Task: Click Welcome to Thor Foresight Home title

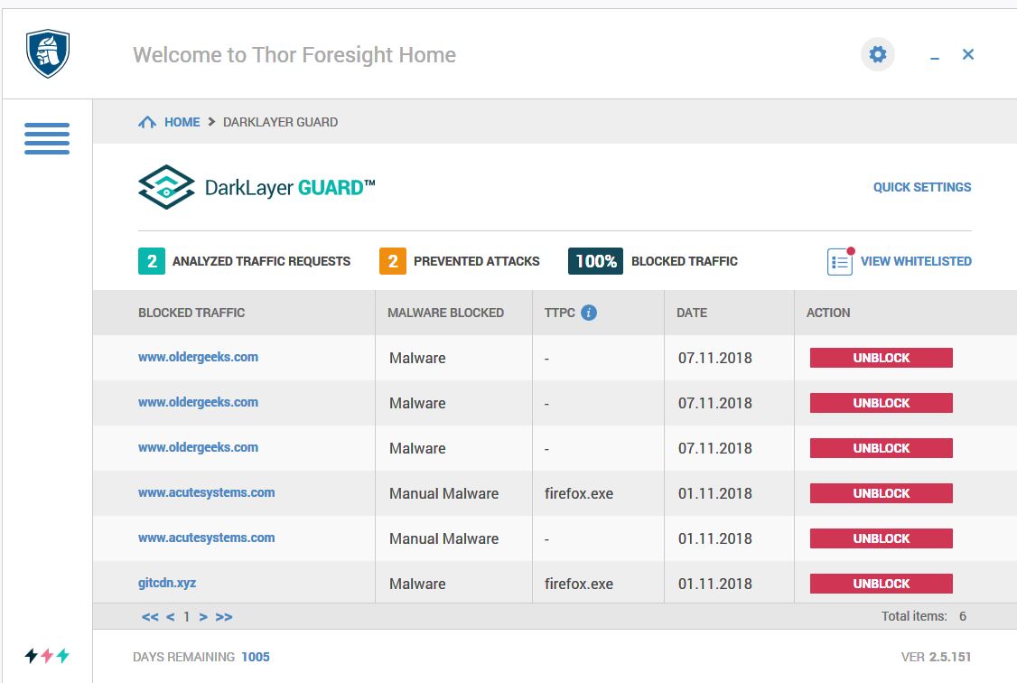Action: [x=294, y=55]
